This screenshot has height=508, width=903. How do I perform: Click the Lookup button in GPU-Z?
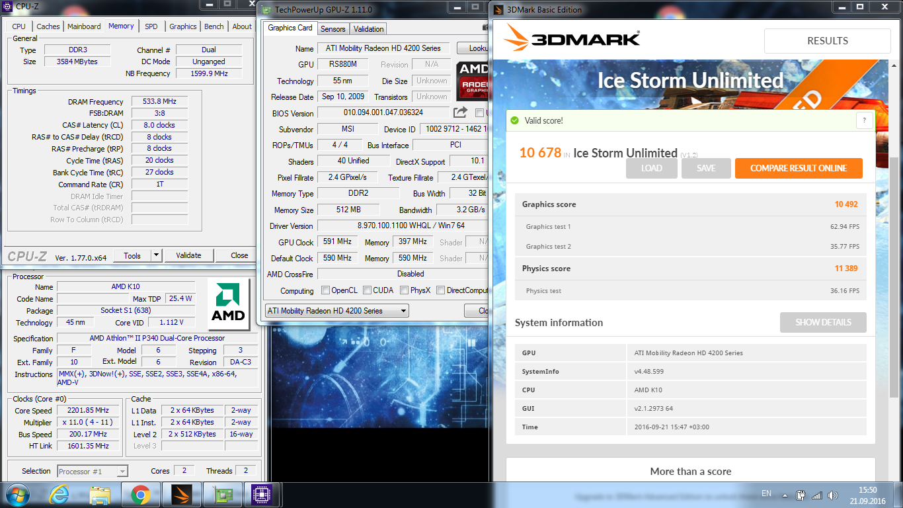tap(473, 48)
